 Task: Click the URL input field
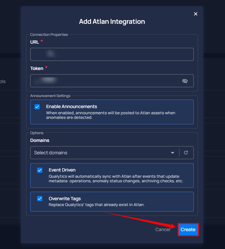[x=112, y=54]
